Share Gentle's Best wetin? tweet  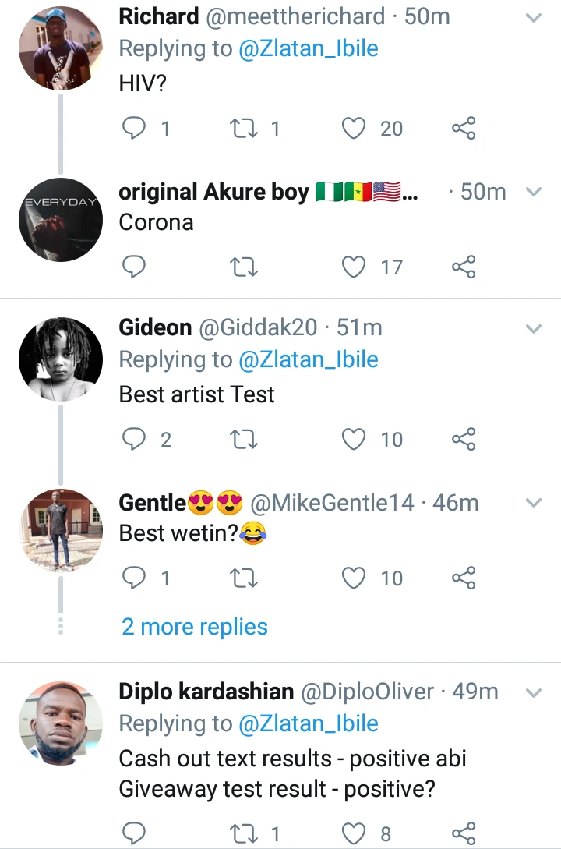[464, 578]
